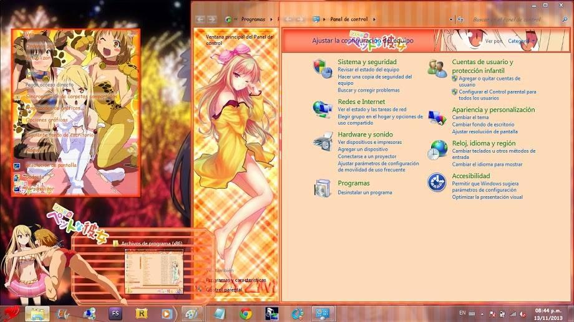The width and height of the screenshot is (574, 322).
Task: Click the Start button
Action: click(12, 314)
